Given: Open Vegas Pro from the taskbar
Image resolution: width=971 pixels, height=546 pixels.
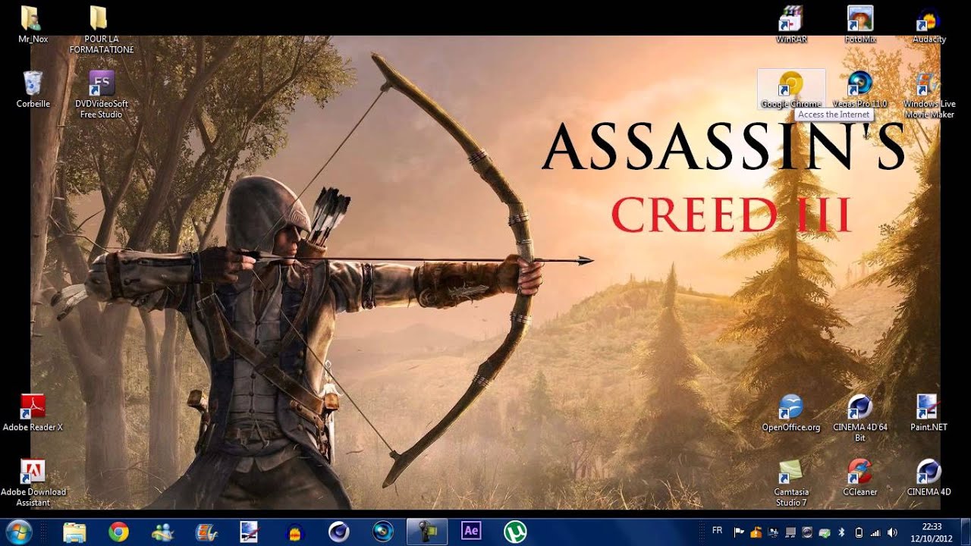Looking at the screenshot, I should [x=382, y=531].
